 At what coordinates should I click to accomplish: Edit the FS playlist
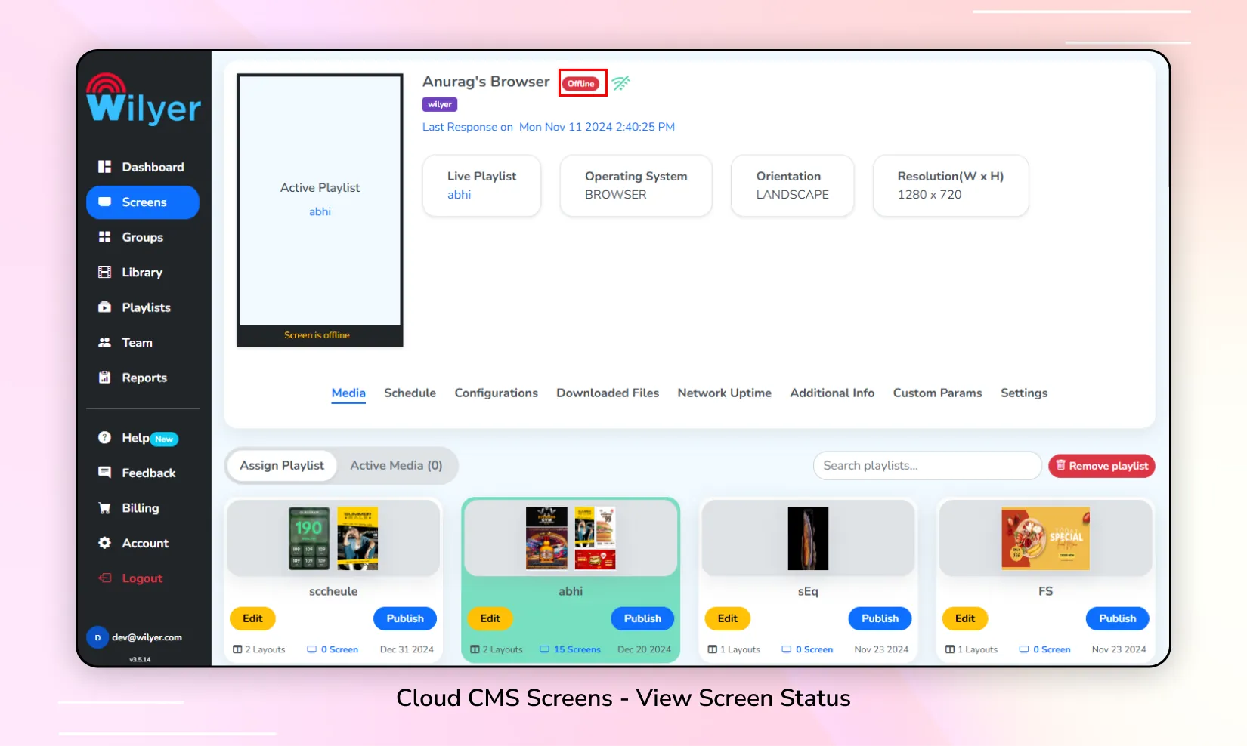pyautogui.click(x=965, y=618)
